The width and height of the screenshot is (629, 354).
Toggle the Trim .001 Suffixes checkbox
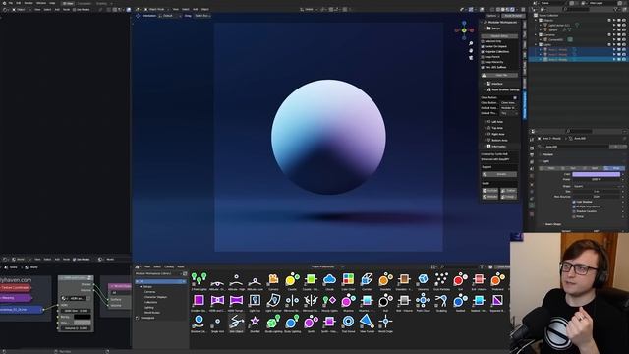[483, 68]
